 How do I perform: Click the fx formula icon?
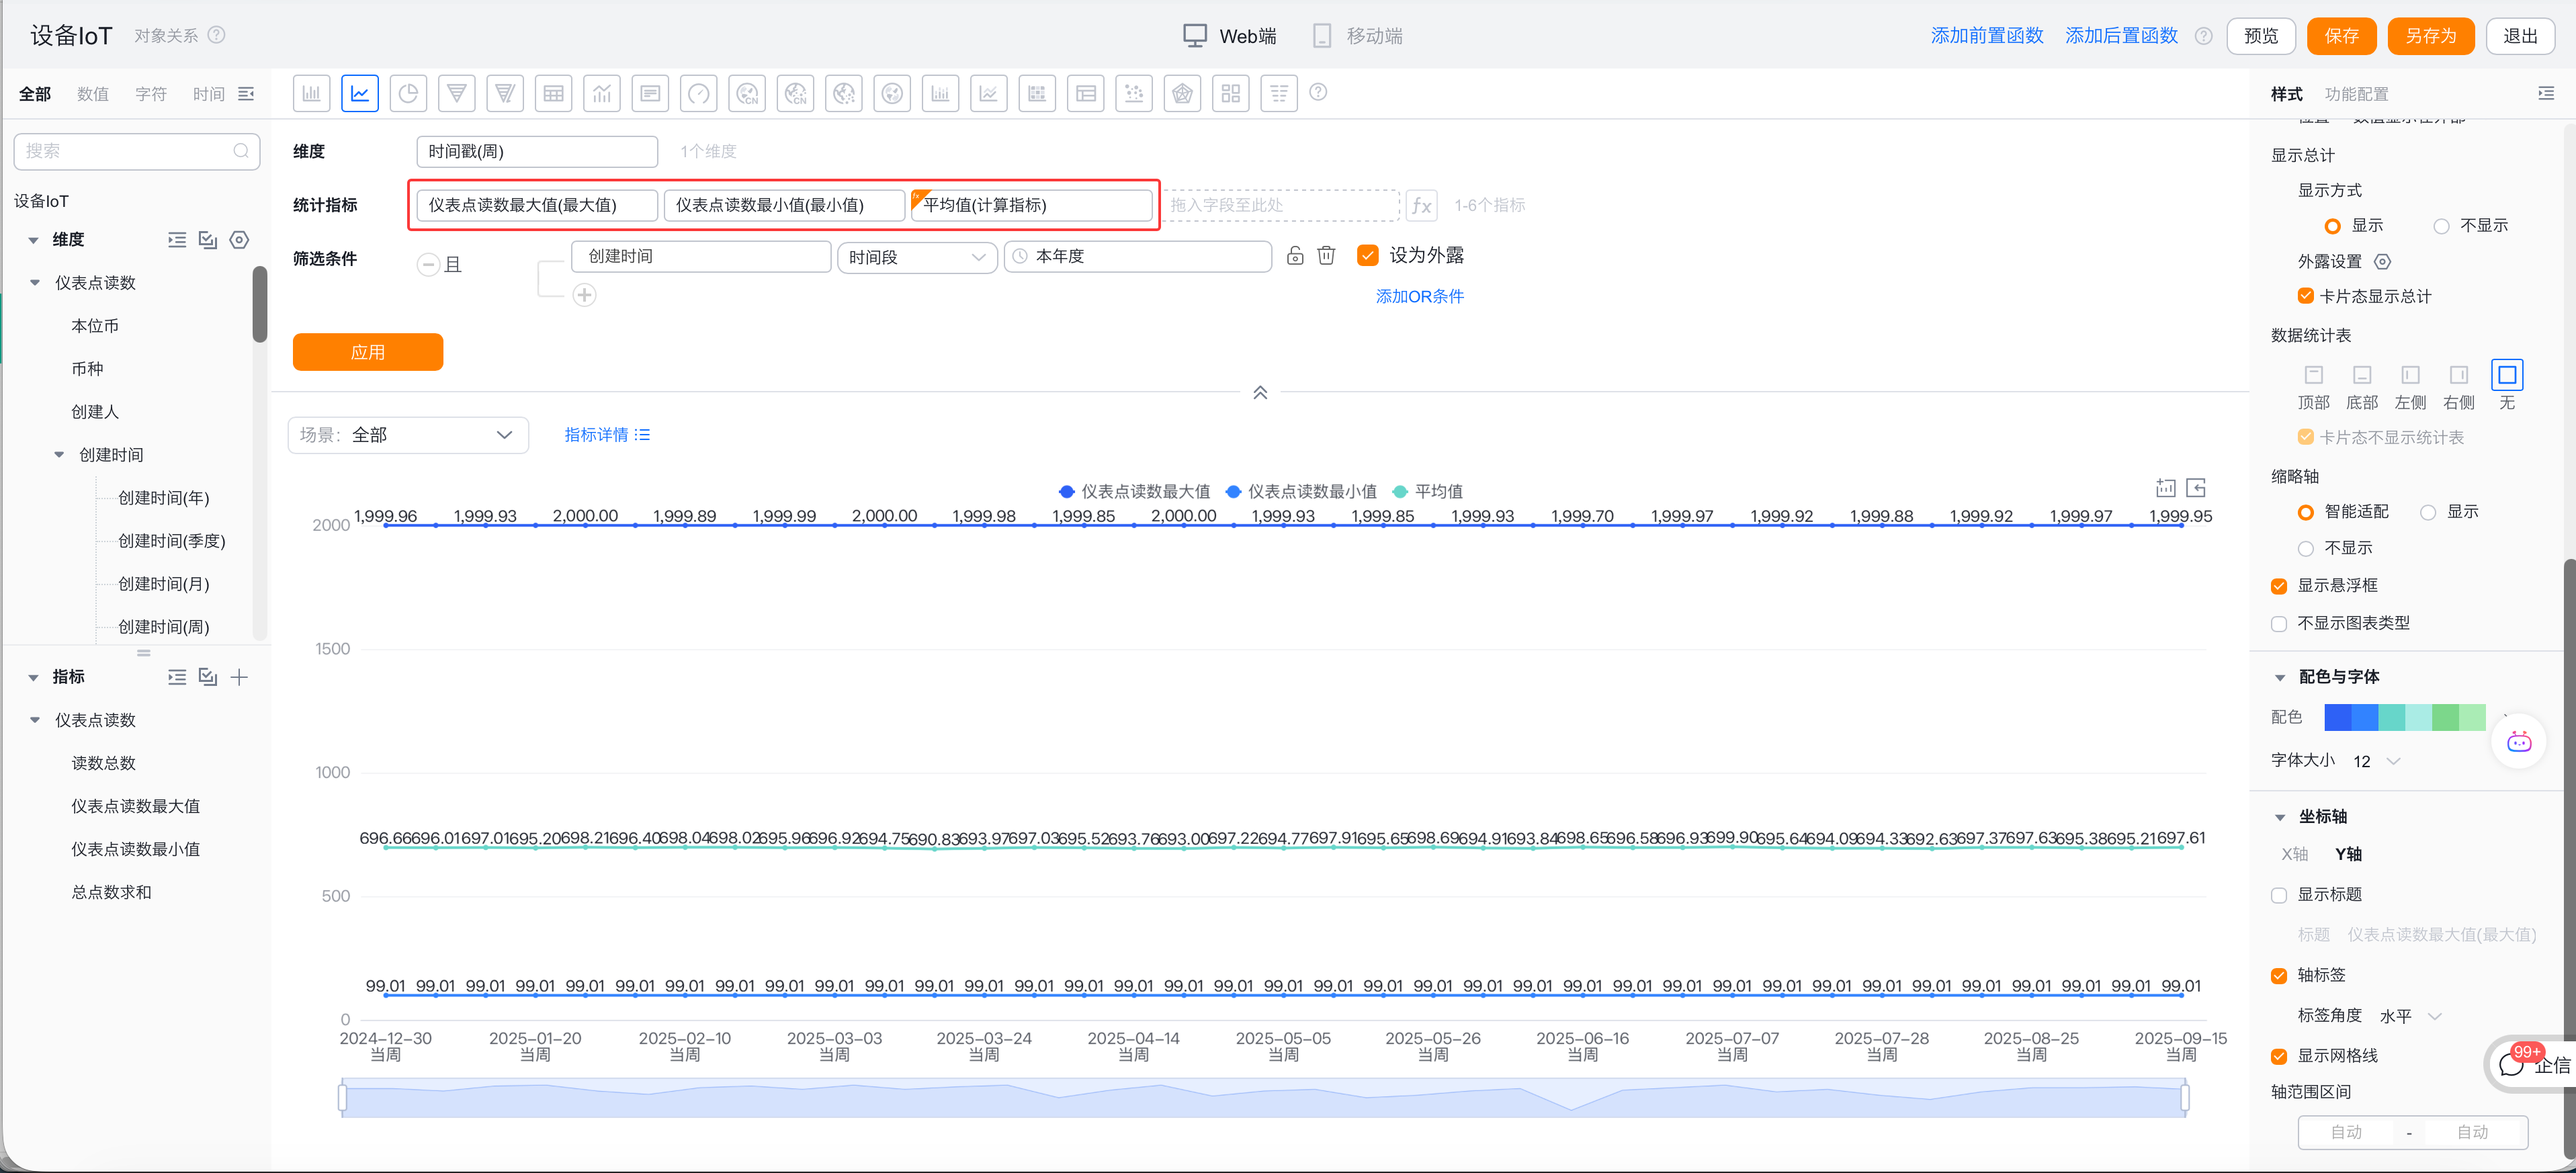[x=1421, y=206]
